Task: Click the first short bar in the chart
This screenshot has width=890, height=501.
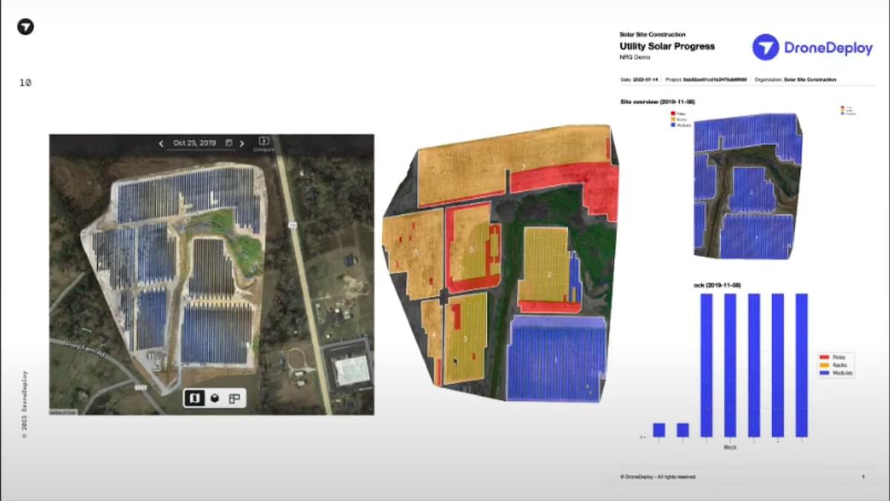Action: click(659, 430)
